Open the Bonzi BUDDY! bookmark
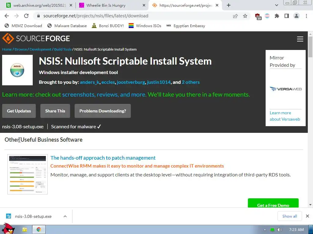313x234 pixels. 108,26
